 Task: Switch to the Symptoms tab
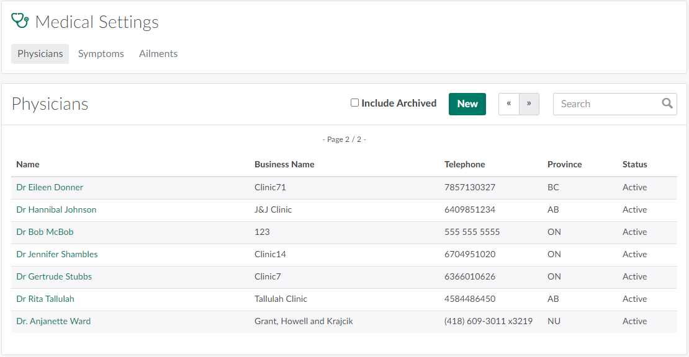tap(101, 54)
